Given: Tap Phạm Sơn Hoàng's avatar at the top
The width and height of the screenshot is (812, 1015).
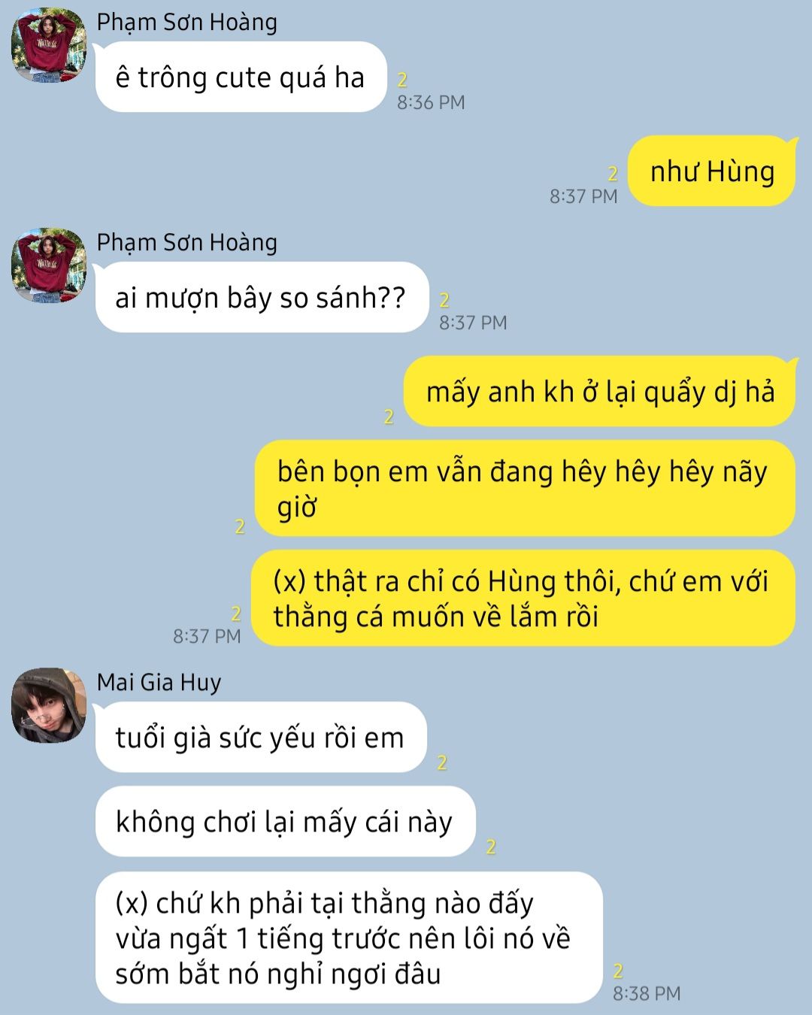Looking at the screenshot, I should [49, 45].
